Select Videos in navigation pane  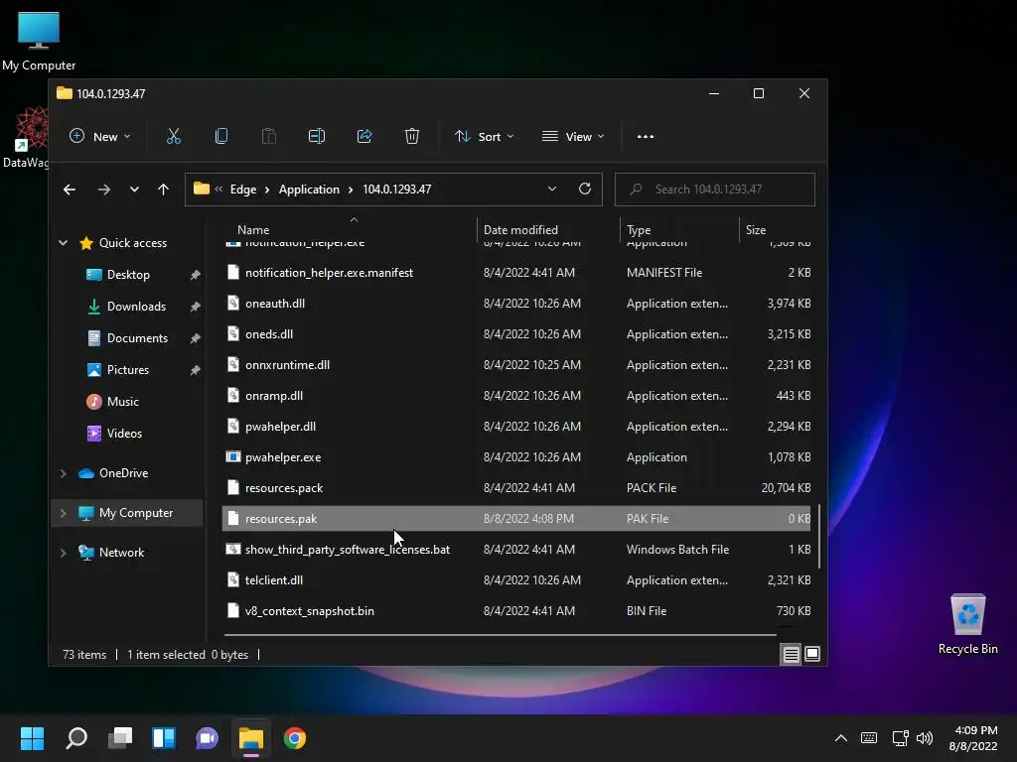pyautogui.click(x=124, y=434)
